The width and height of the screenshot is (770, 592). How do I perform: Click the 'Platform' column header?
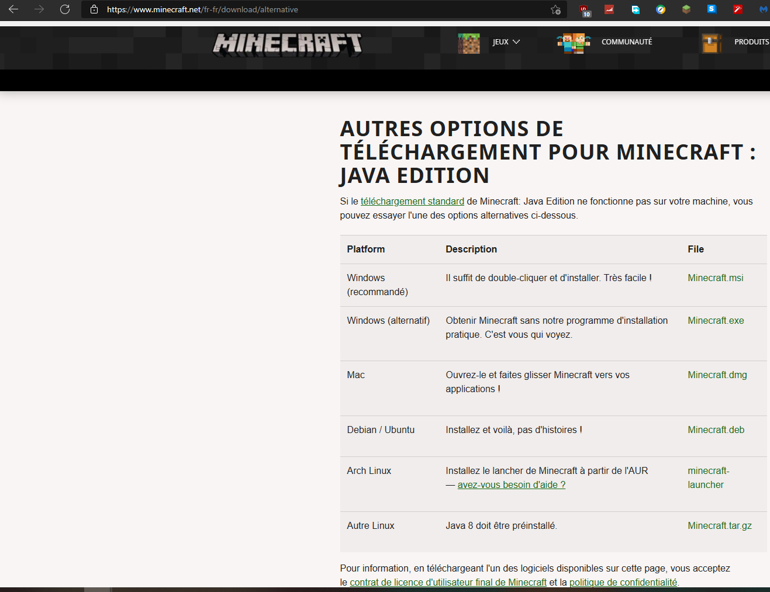click(x=366, y=249)
